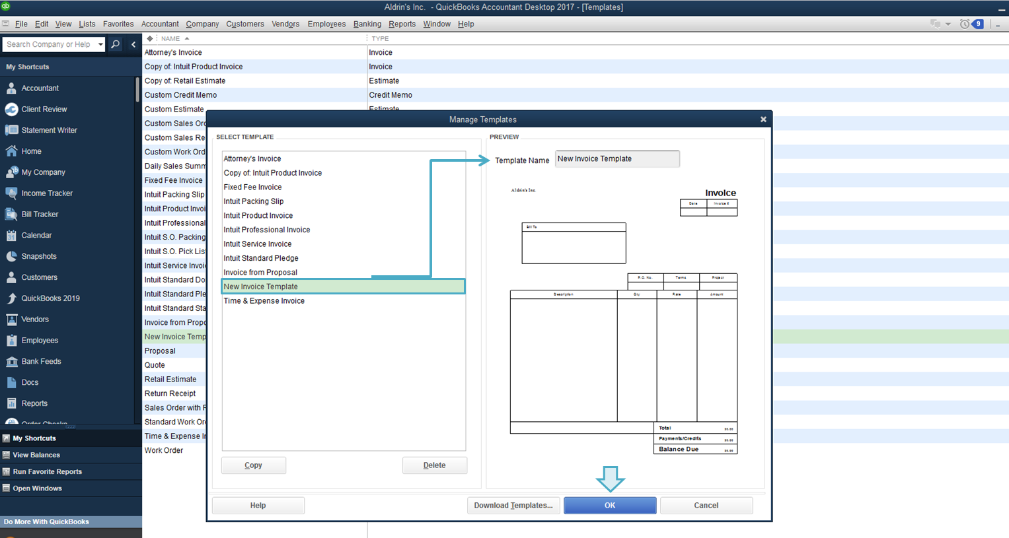
Task: Open Reports shortcut in sidebar
Action: [34, 404]
